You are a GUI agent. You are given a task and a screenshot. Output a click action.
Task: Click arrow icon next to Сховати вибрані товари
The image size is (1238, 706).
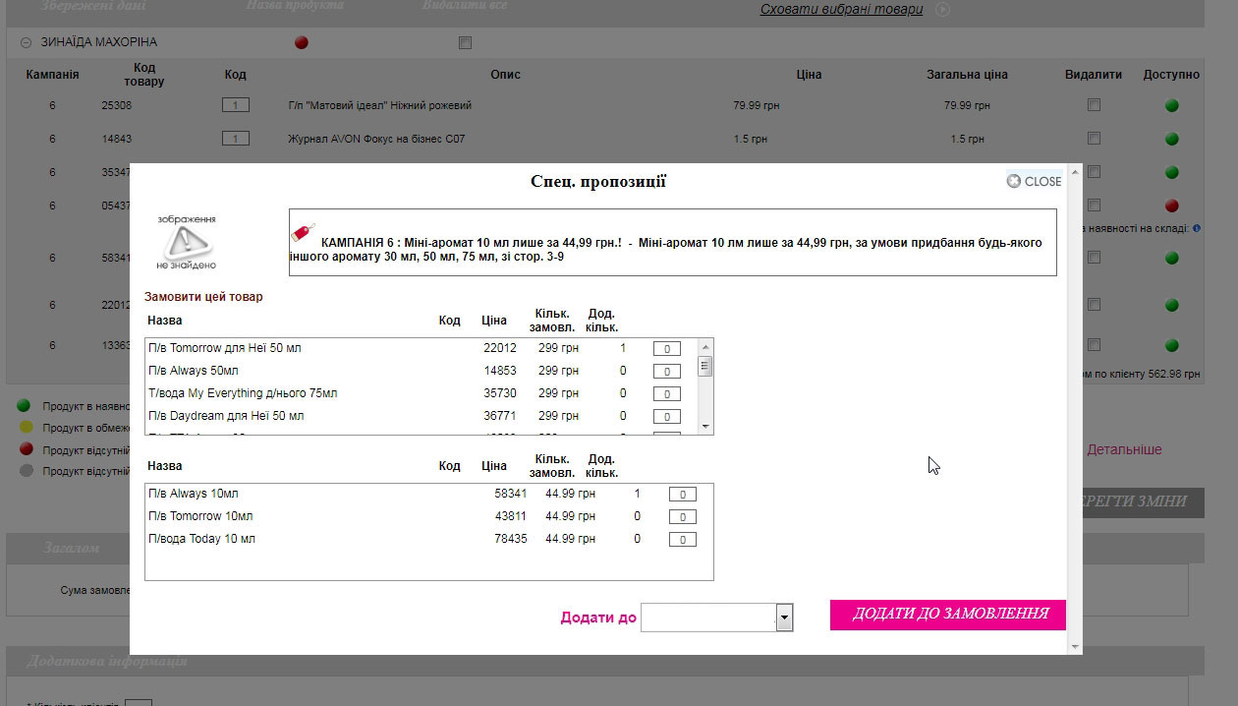point(942,10)
